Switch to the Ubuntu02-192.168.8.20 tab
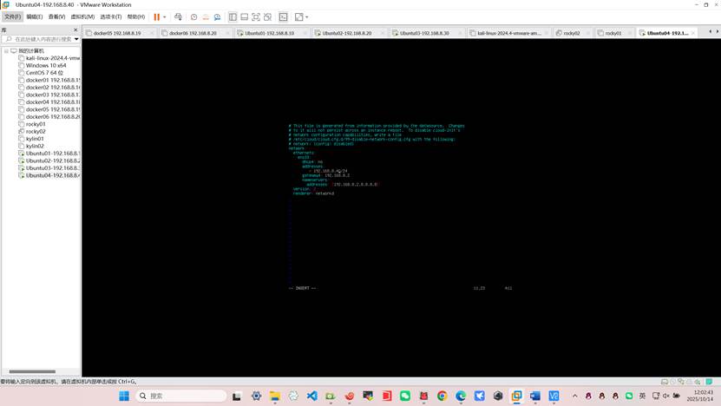 tap(347, 33)
